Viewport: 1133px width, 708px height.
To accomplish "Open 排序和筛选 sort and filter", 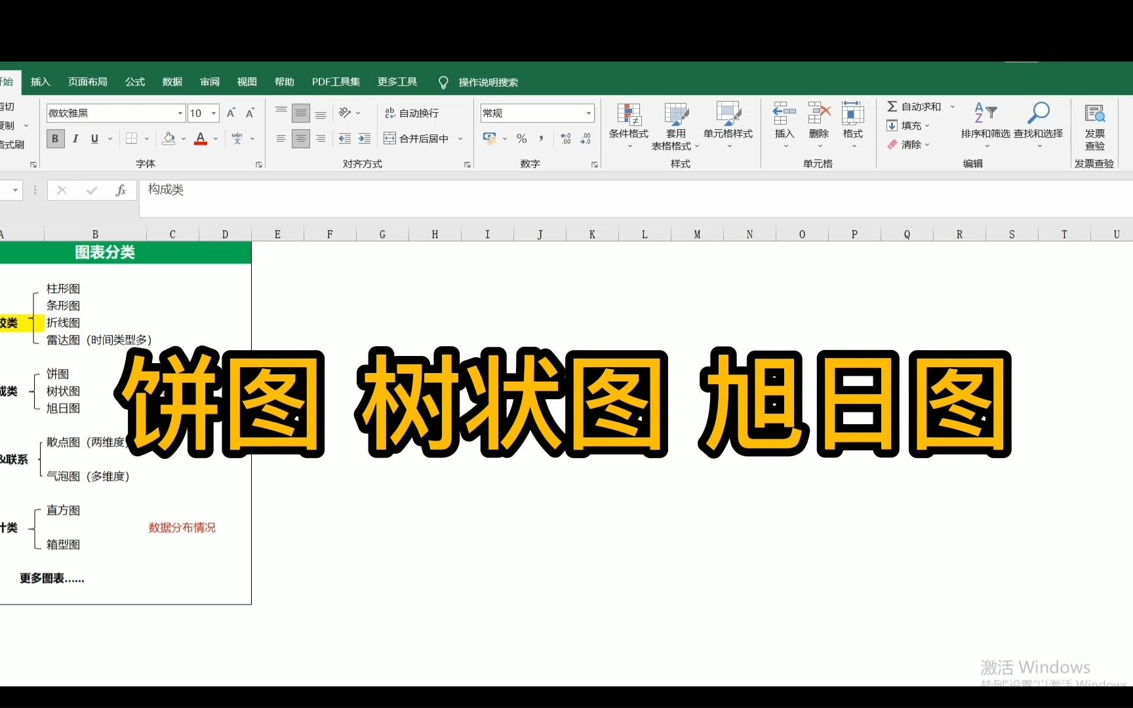I will 985,126.
